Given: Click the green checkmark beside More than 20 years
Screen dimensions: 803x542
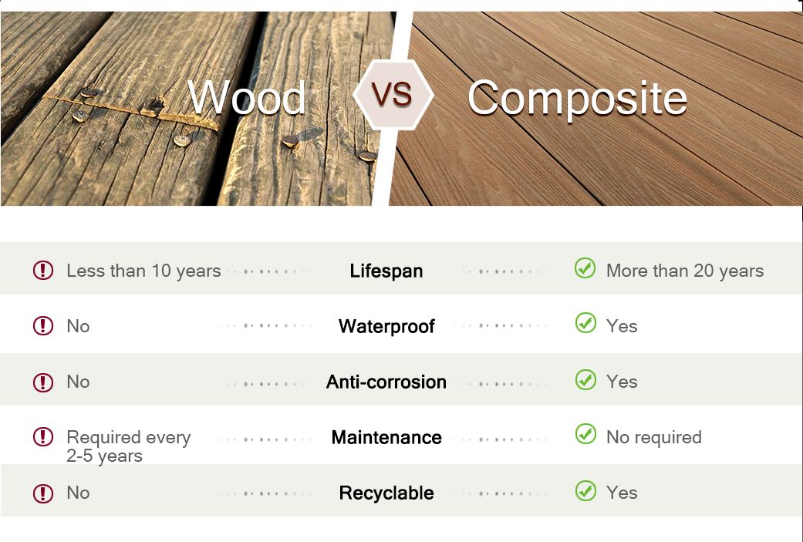Looking at the screenshot, I should pos(585,269).
